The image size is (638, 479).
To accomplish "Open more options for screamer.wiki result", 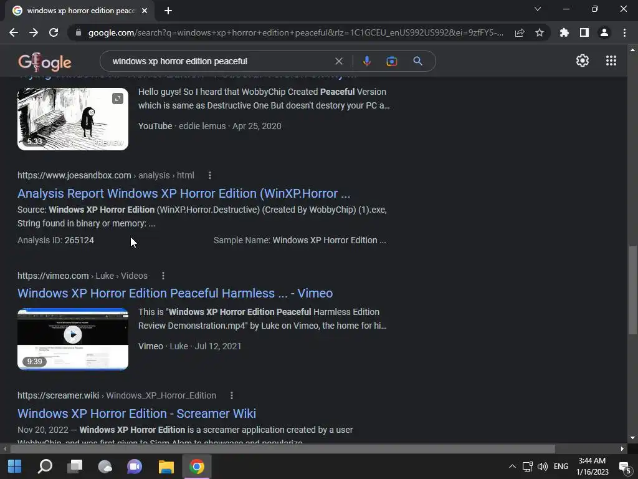I will tap(232, 395).
